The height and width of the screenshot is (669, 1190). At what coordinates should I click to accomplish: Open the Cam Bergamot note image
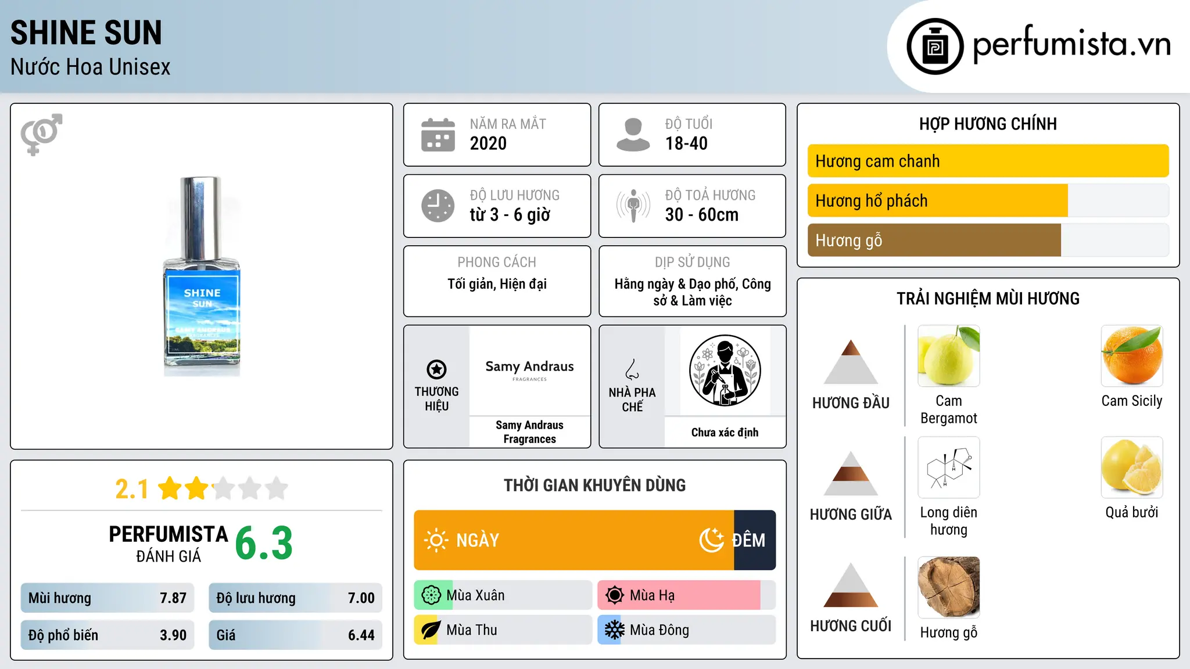(x=949, y=356)
